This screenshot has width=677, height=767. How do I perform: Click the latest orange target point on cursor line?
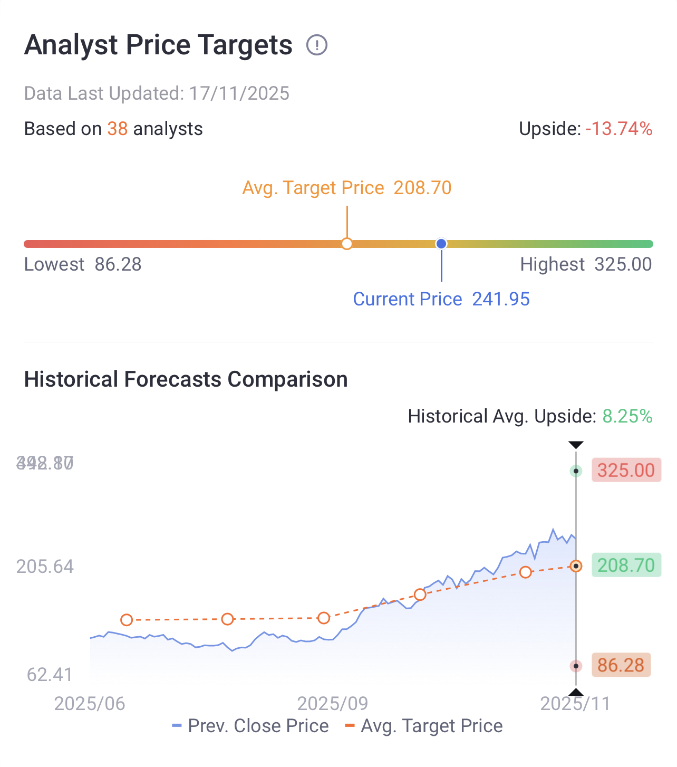576,566
